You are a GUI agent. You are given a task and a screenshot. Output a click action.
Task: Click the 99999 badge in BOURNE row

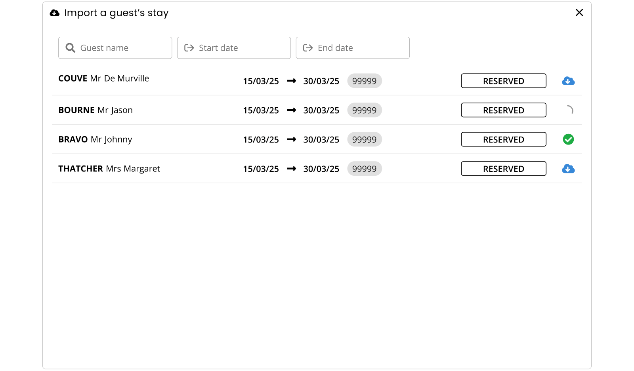(x=365, y=110)
